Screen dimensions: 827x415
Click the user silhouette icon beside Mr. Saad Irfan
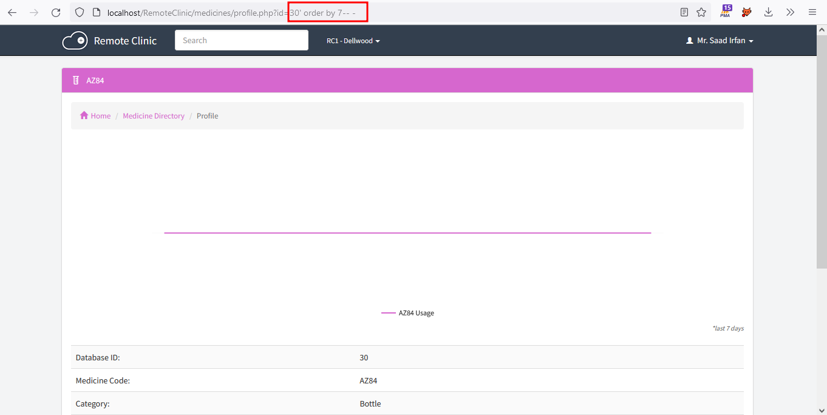689,41
